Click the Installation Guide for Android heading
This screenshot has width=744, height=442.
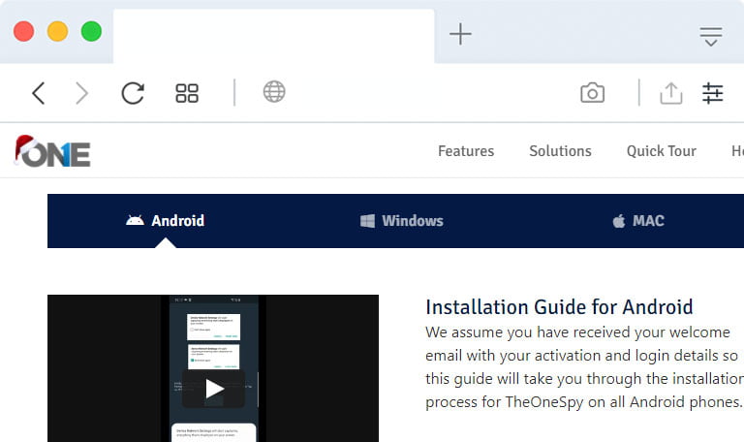click(x=559, y=307)
